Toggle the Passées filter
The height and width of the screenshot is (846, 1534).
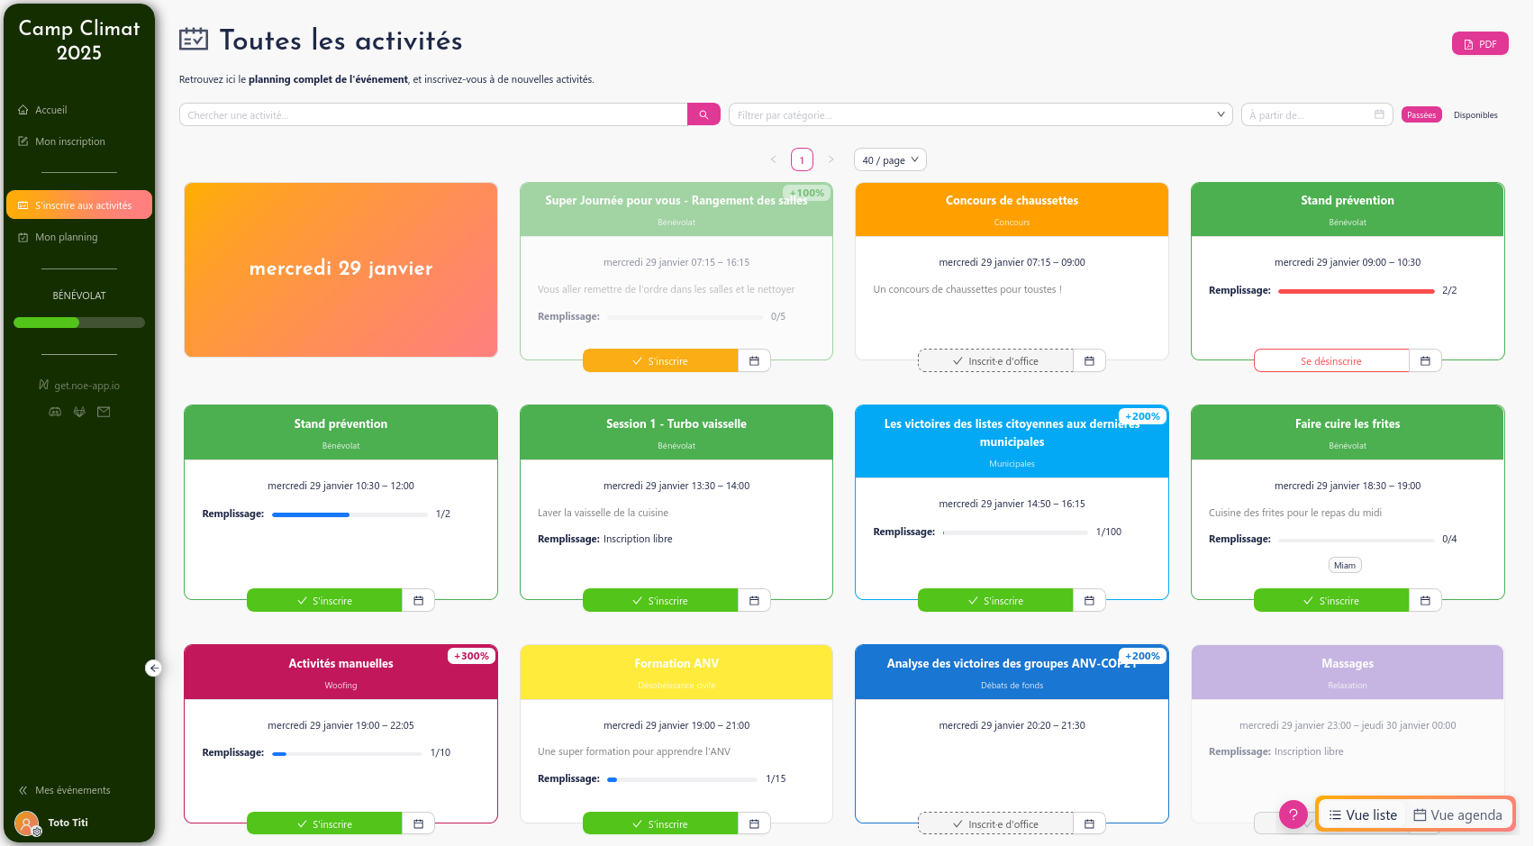click(x=1421, y=114)
